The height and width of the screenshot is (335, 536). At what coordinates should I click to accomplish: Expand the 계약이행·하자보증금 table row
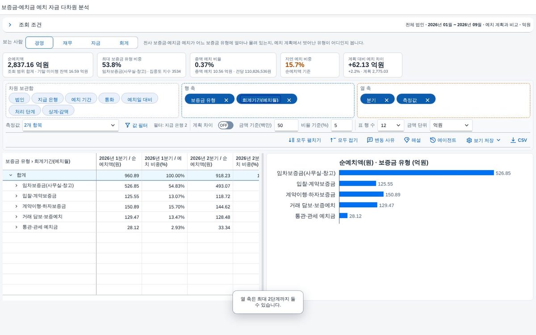click(16, 206)
